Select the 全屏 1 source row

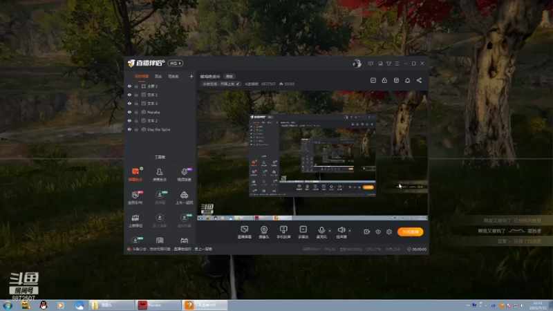tap(160, 86)
